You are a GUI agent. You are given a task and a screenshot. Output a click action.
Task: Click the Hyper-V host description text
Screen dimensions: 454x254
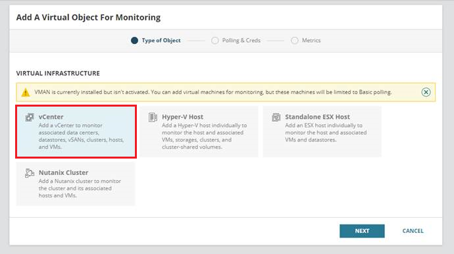pos(205,136)
